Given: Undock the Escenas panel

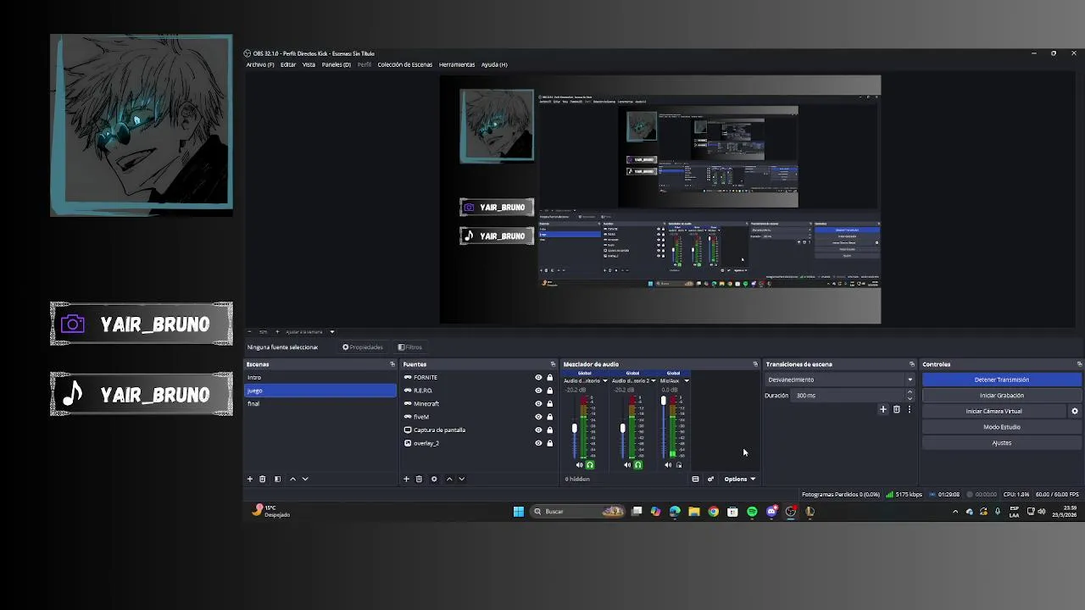Looking at the screenshot, I should [x=392, y=364].
